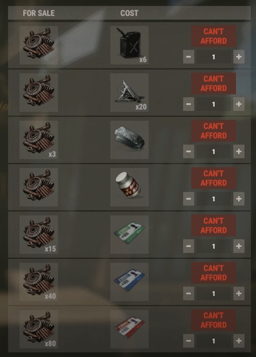
Task: Select the metal fragments x20 cost icon
Action: [x=129, y=93]
